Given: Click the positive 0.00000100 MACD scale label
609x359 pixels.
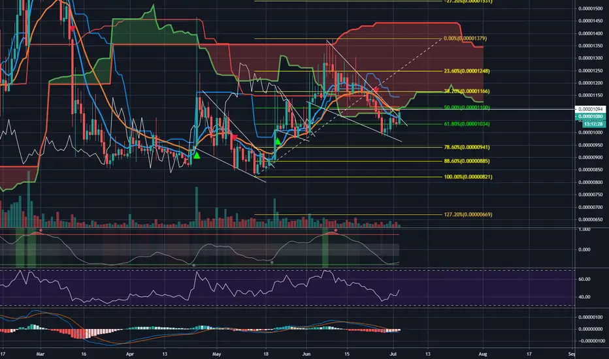Looking at the screenshot, I should coord(590,317).
